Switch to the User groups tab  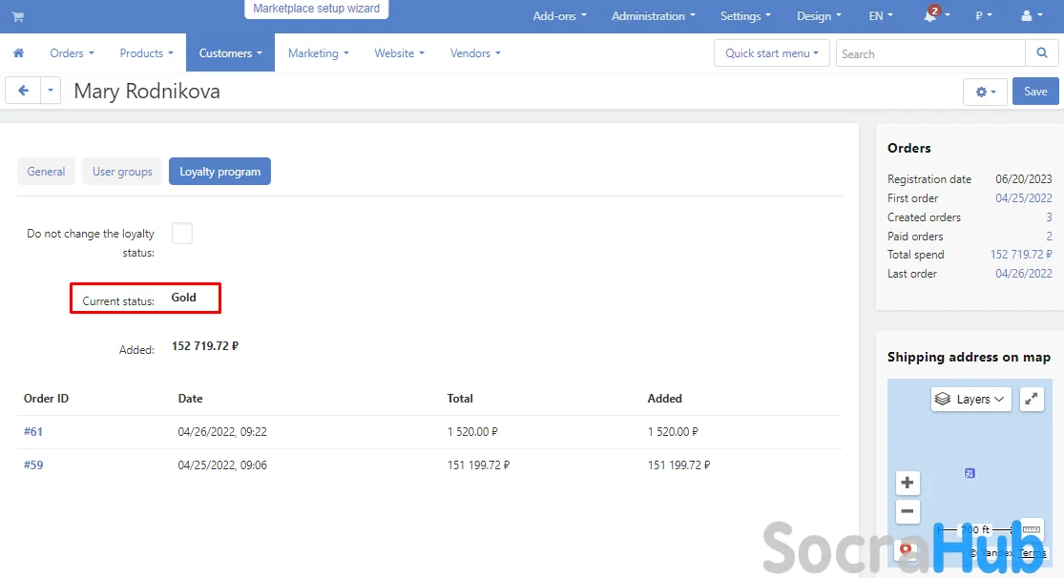(x=122, y=172)
